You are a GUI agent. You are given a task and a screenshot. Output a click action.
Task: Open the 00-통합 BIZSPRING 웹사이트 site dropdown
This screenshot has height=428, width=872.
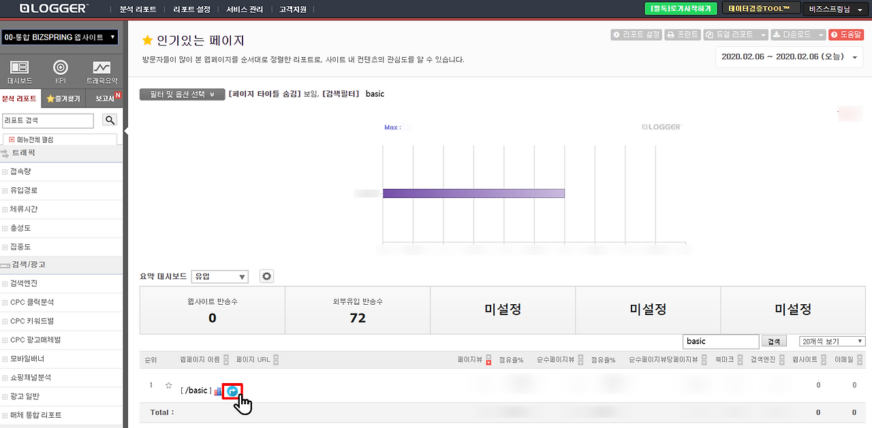click(x=60, y=37)
